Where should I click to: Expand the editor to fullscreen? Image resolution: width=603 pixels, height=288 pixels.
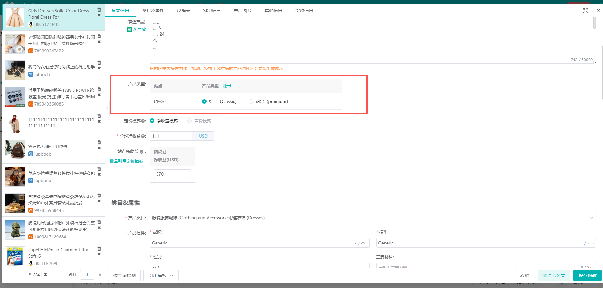tap(585, 11)
